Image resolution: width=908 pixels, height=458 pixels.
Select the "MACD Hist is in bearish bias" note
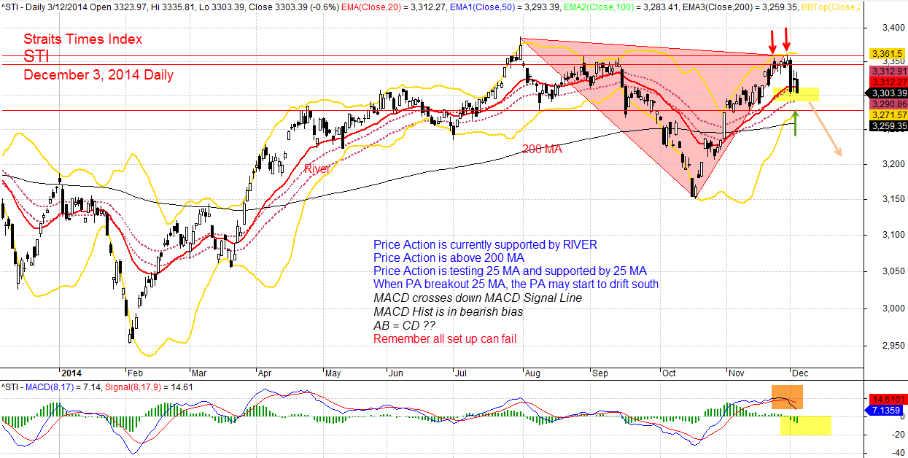(x=448, y=312)
